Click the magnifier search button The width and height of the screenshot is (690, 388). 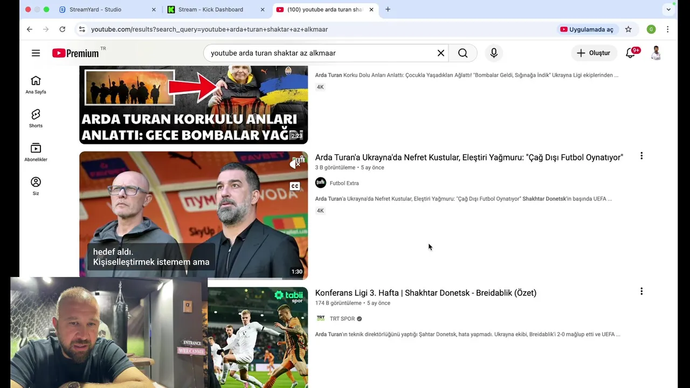463,53
